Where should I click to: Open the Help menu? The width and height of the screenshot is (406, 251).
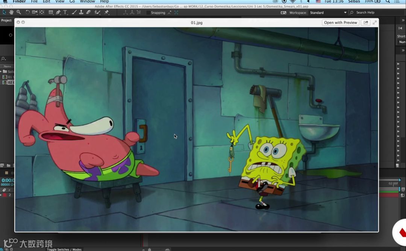pos(105,2)
